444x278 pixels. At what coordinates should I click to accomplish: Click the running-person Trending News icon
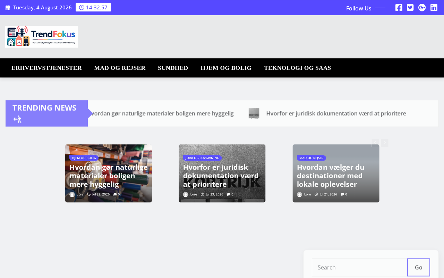pos(17,120)
